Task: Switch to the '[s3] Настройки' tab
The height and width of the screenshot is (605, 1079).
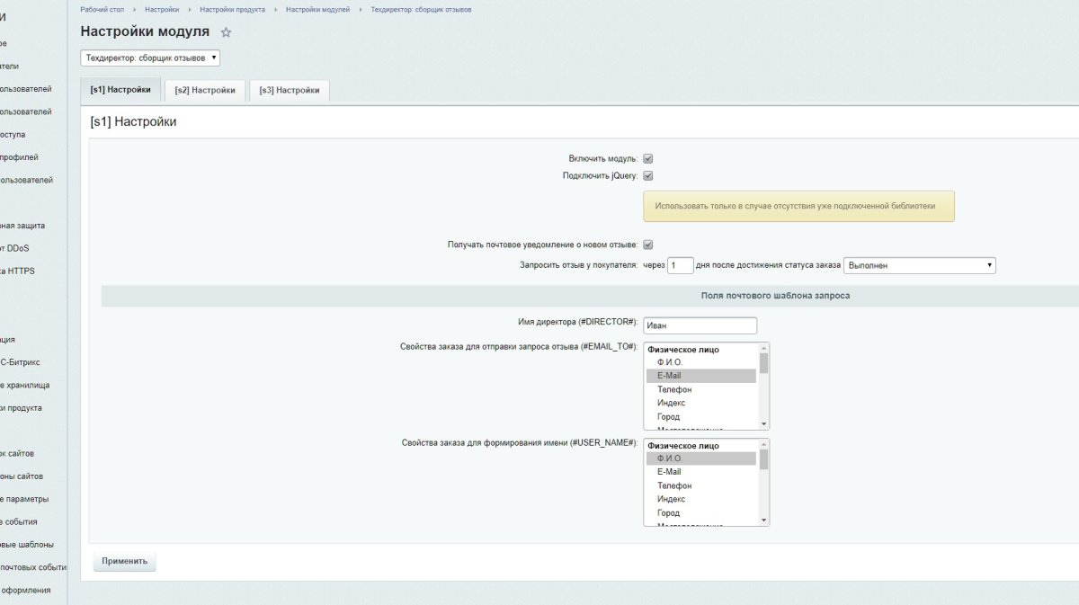Action: (290, 90)
